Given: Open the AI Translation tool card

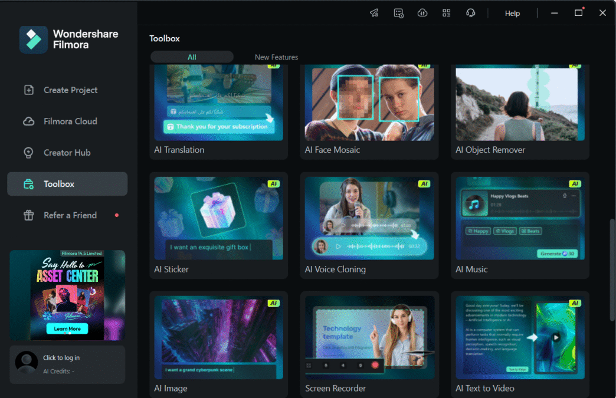Looking at the screenshot, I should click(x=218, y=111).
